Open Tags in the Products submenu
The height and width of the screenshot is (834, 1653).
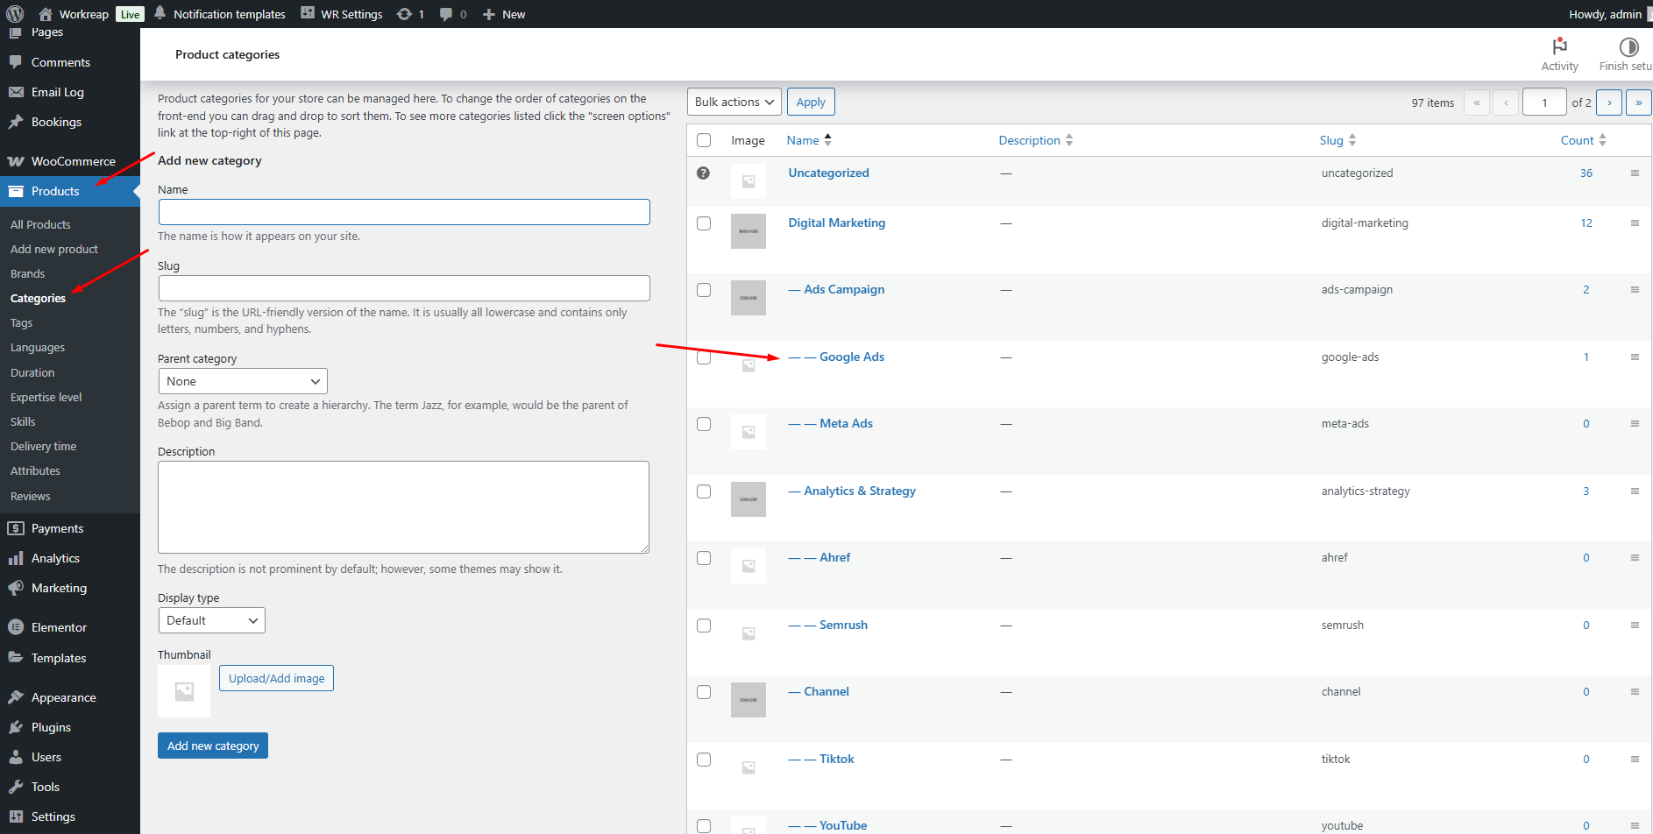tap(21, 323)
